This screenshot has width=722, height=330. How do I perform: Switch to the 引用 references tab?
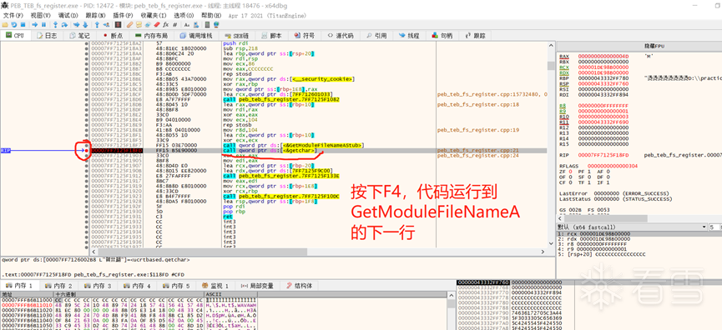pyautogui.click(x=376, y=35)
